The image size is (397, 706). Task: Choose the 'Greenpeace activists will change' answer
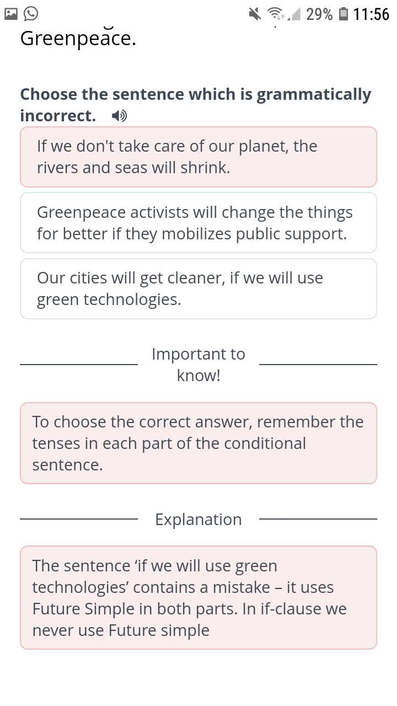[x=198, y=223]
